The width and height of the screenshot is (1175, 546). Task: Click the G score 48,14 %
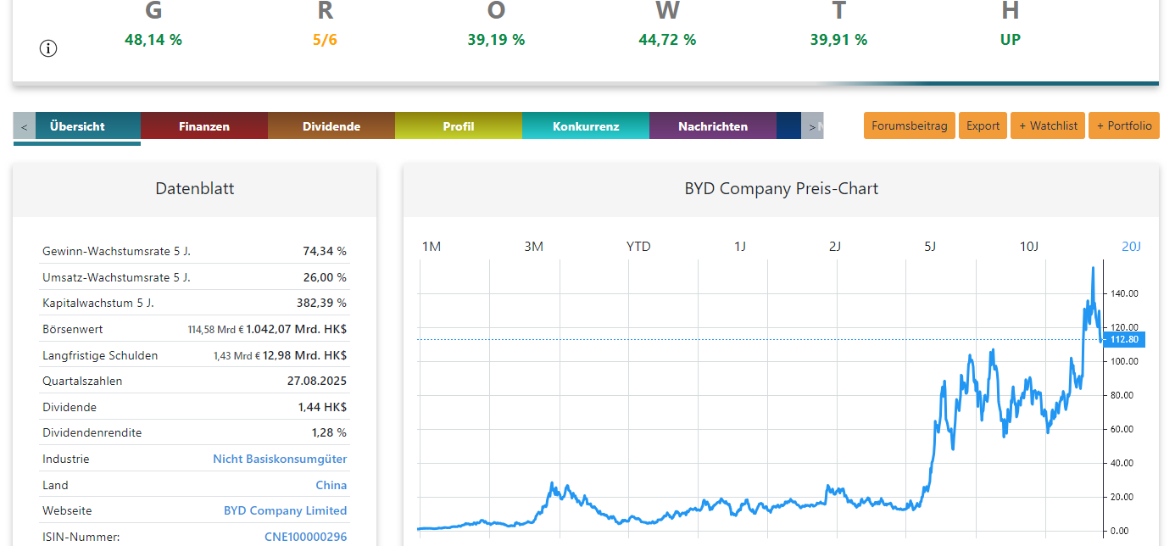point(153,40)
